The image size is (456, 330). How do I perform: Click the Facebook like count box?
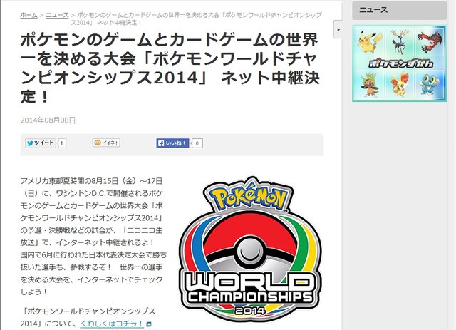pos(197,143)
